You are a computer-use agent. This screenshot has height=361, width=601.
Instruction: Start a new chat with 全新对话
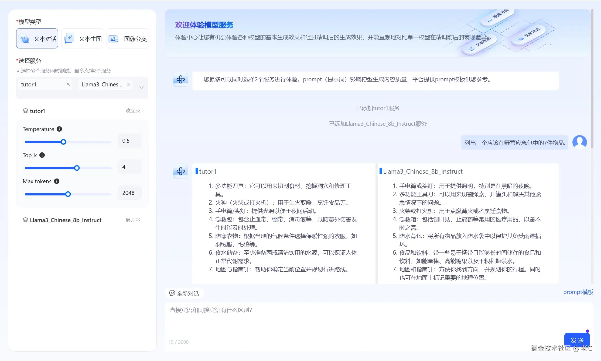click(185, 293)
